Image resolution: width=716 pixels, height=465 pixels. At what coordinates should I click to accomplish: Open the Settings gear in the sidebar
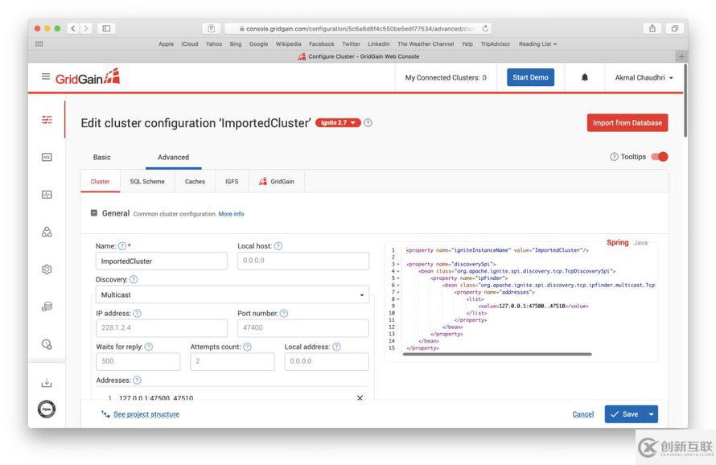click(x=46, y=269)
